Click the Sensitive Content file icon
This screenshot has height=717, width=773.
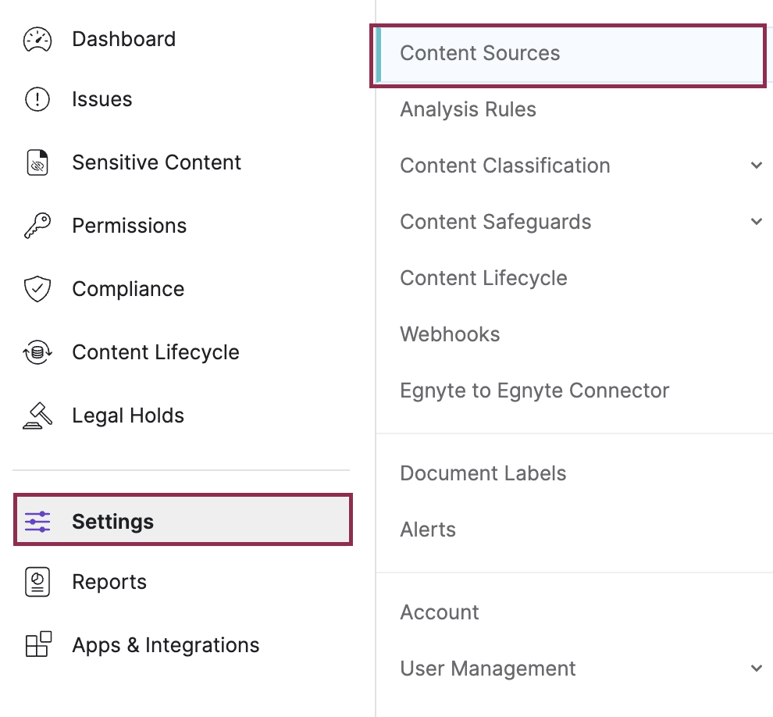[x=37, y=162]
